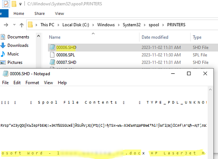
Task: Open Notepad Edit menu
Action: pyautogui.click(x=17, y=83)
